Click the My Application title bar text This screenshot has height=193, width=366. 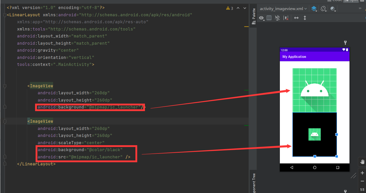(x=294, y=57)
